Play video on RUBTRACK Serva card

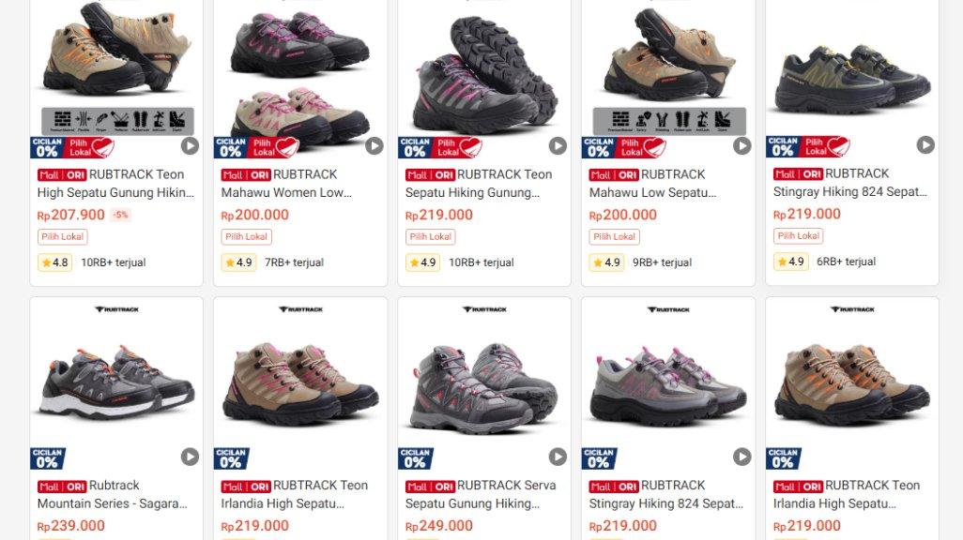point(558,457)
